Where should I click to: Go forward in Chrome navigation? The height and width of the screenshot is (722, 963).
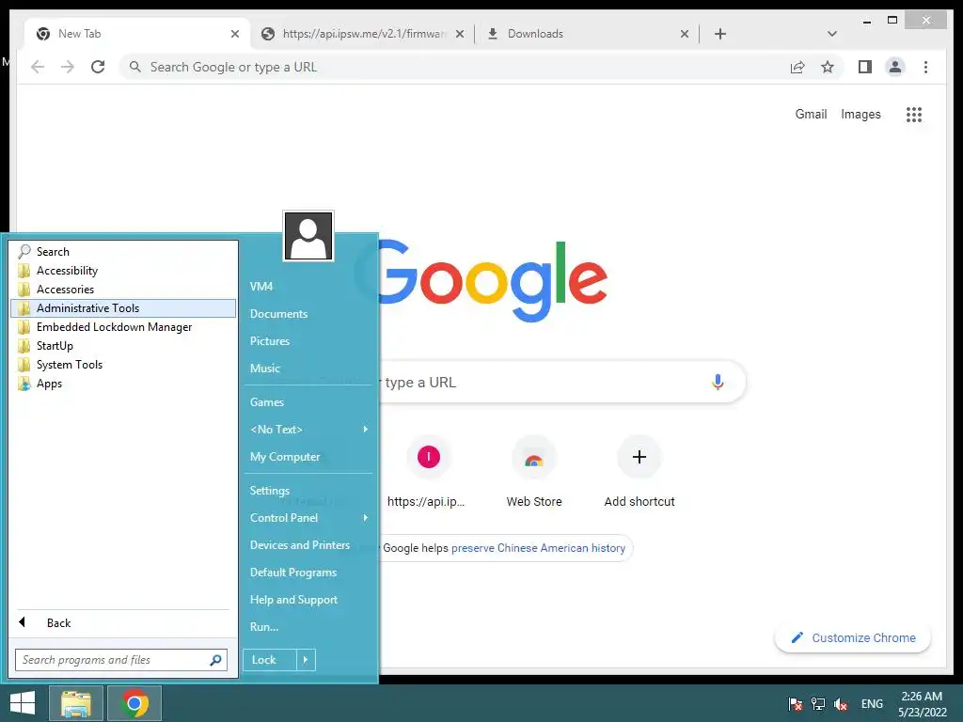(x=68, y=67)
